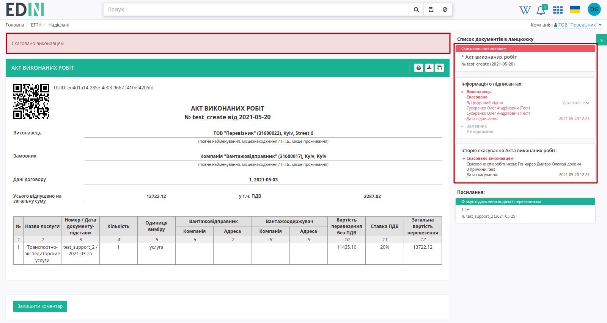Expand the Детальніше signature details
Image resolution: width=607 pixels, height=323 pixels.
(576, 103)
